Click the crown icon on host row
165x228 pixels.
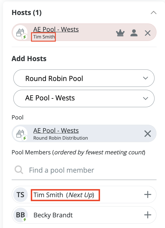[120, 33]
